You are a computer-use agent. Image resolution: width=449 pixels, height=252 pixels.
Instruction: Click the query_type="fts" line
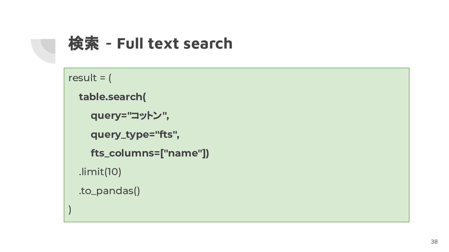[135, 135]
